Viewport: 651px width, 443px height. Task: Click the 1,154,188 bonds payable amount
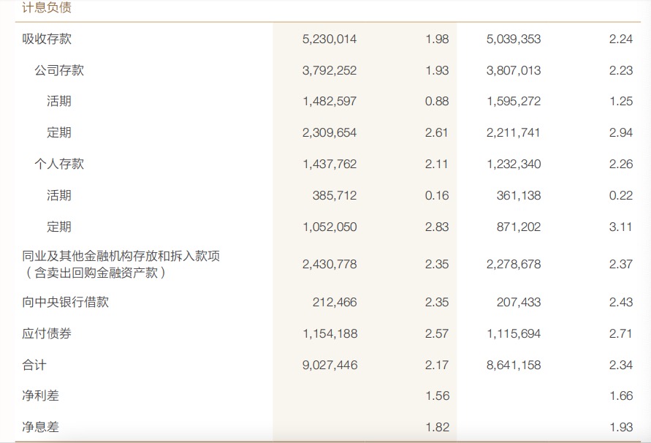coord(330,333)
